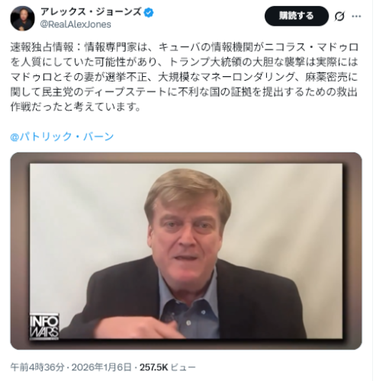Open the アレックス・ジョーンズ display name
This screenshot has height=381, width=376.
[91, 12]
